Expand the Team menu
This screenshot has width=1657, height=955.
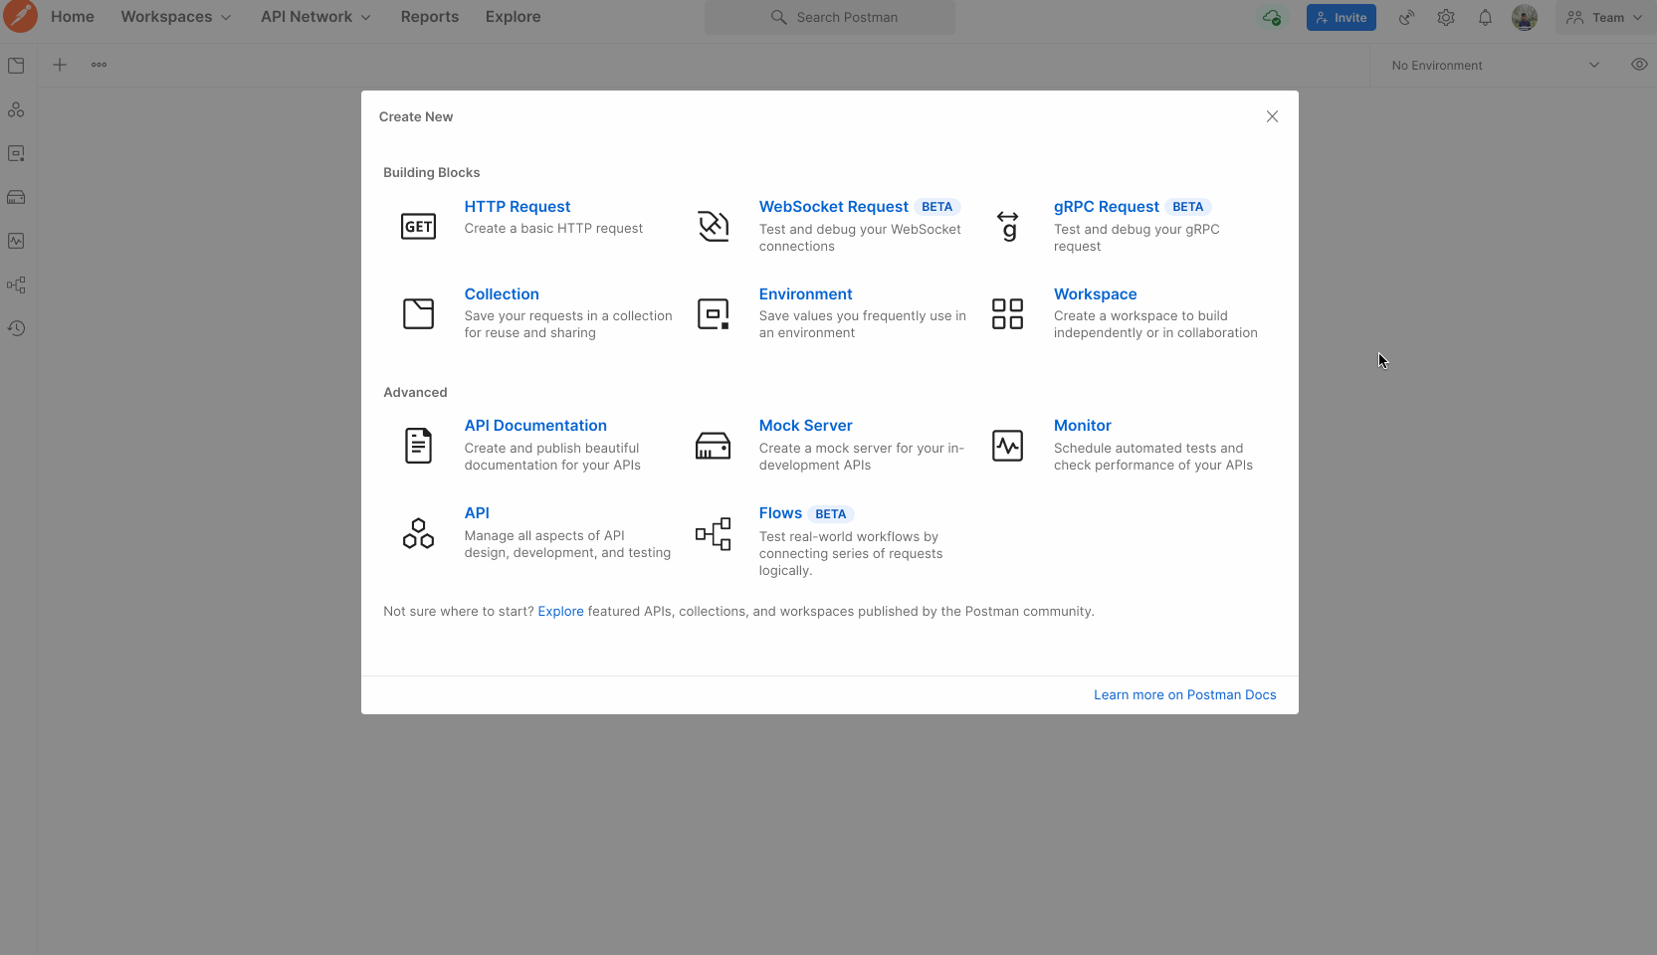click(1602, 17)
